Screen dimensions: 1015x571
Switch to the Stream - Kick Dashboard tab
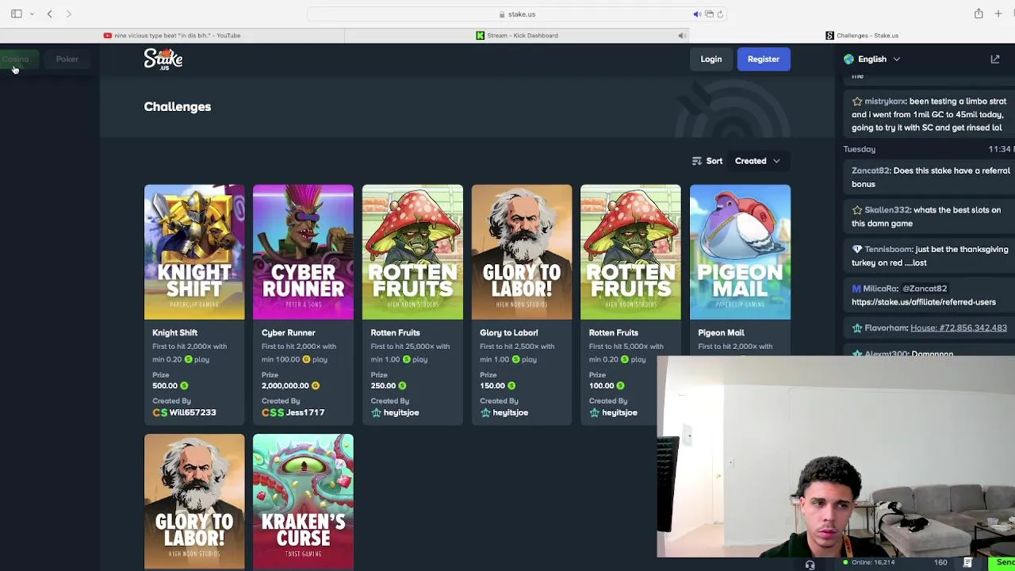click(x=517, y=35)
